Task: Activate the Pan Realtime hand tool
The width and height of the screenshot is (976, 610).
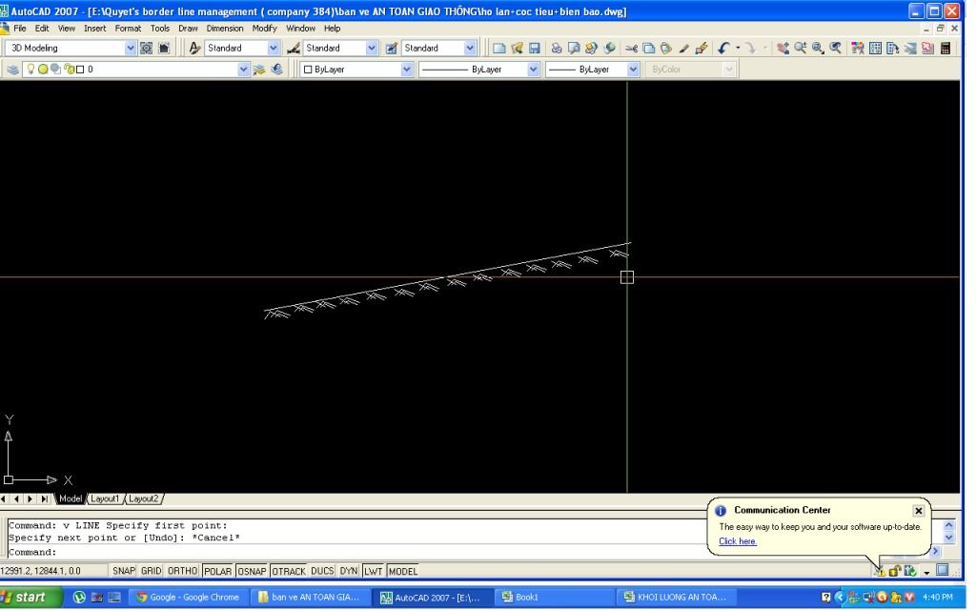Action: point(783,48)
